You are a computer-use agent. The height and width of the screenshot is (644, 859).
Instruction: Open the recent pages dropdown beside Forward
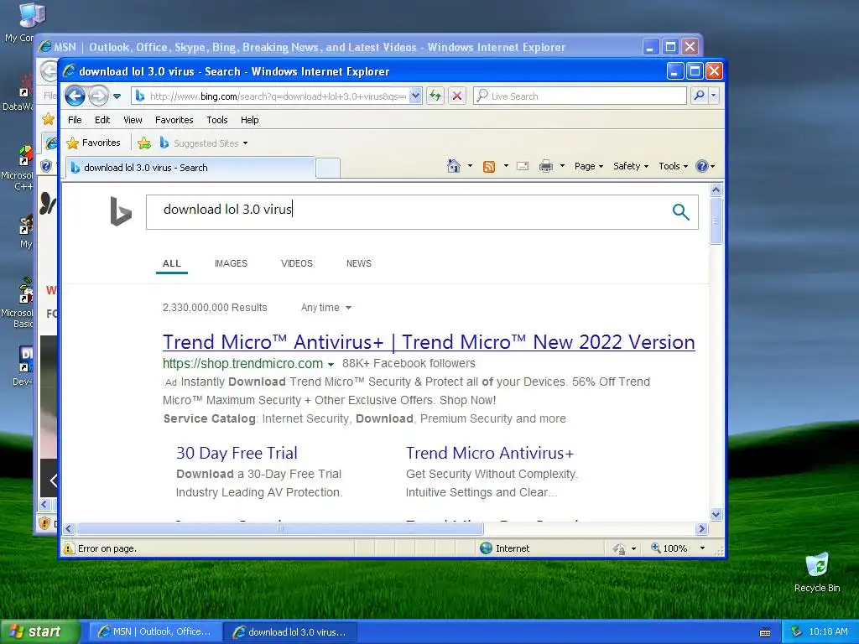click(x=117, y=96)
